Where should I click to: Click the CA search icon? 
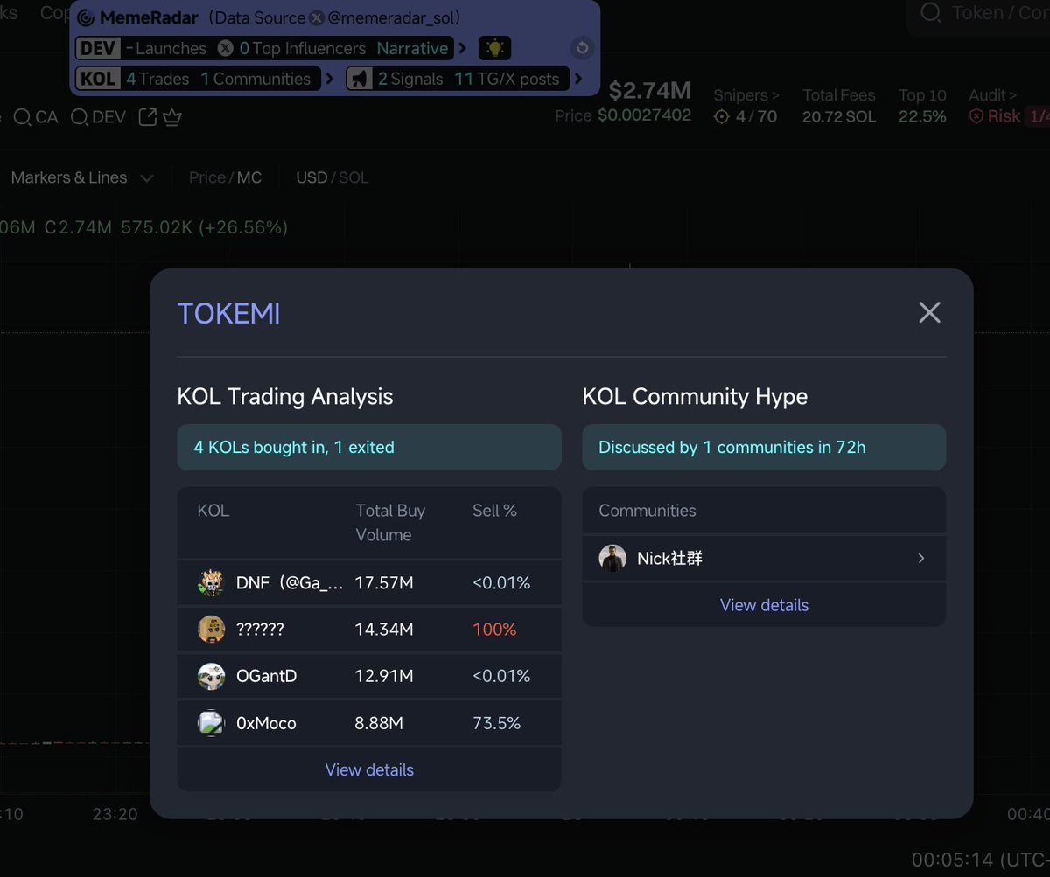(22, 117)
